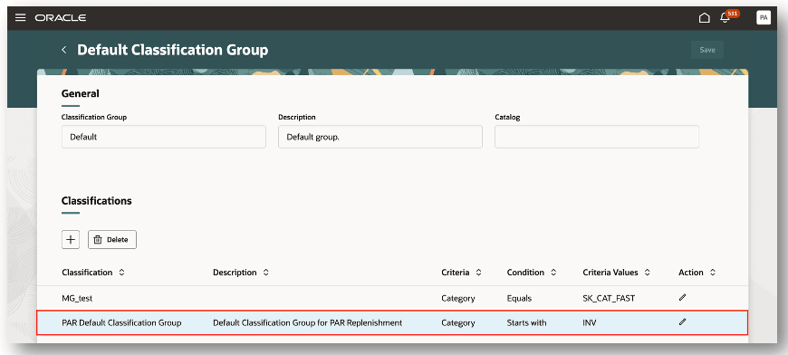Screen dimensions: 788x355
Task: Click the Equals condition cell
Action: [x=519, y=298]
